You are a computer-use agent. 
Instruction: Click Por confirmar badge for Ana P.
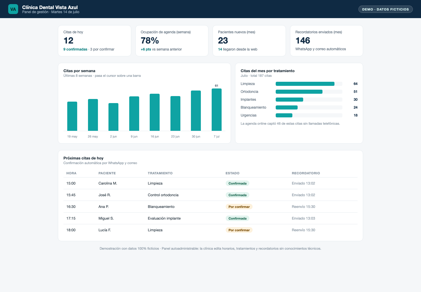point(239,207)
